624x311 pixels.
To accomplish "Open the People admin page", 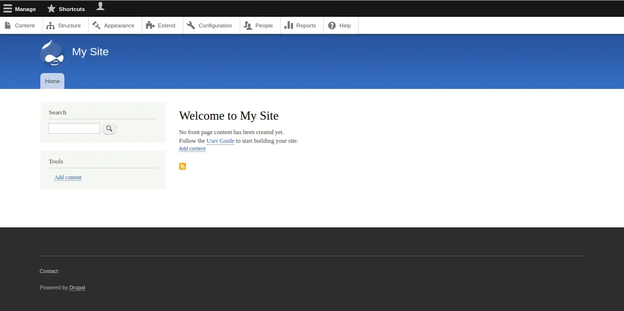I will point(259,25).
